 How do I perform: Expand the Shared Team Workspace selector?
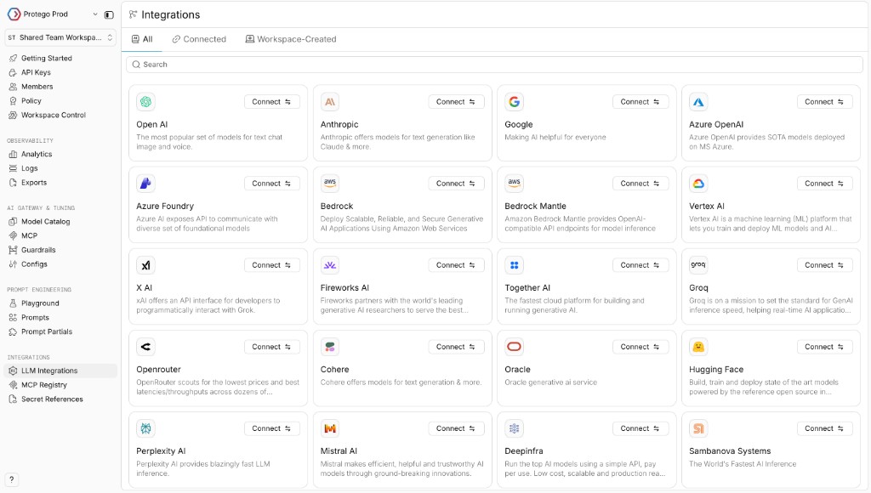[x=60, y=37]
